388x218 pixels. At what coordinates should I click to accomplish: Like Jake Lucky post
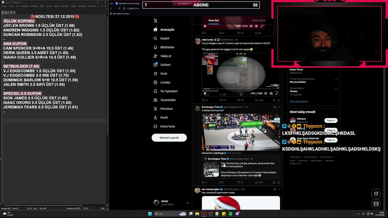pyautogui.click(x=240, y=100)
